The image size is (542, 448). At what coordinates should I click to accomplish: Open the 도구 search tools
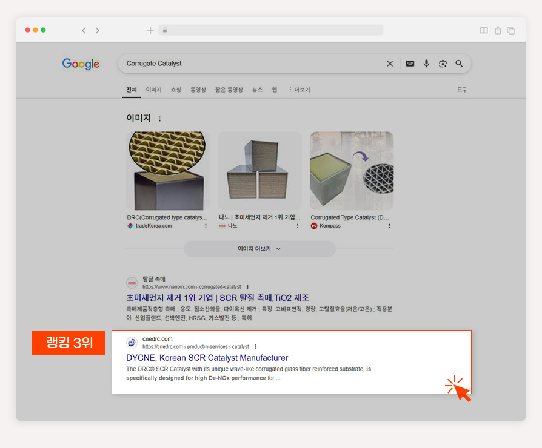pyautogui.click(x=461, y=90)
